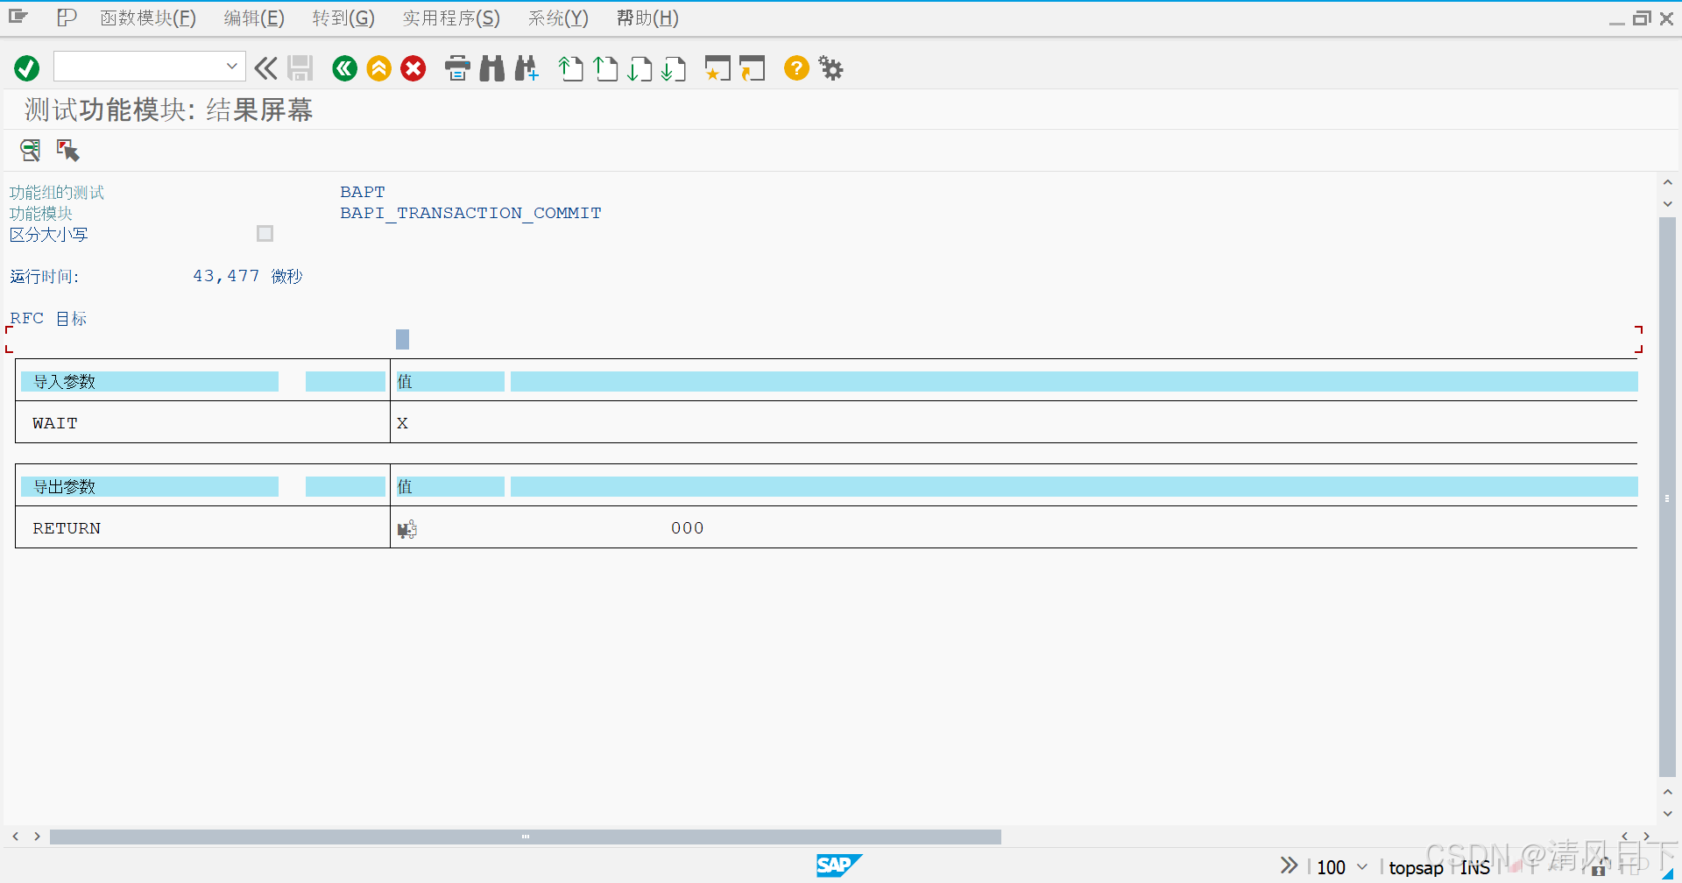Cancel with the red X icon
Screen dimensions: 1682x883
(x=413, y=67)
